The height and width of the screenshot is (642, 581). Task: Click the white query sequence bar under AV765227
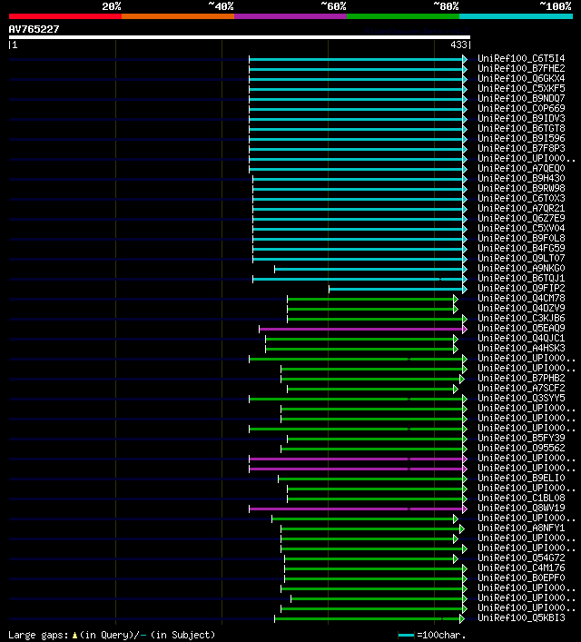[x=240, y=37]
